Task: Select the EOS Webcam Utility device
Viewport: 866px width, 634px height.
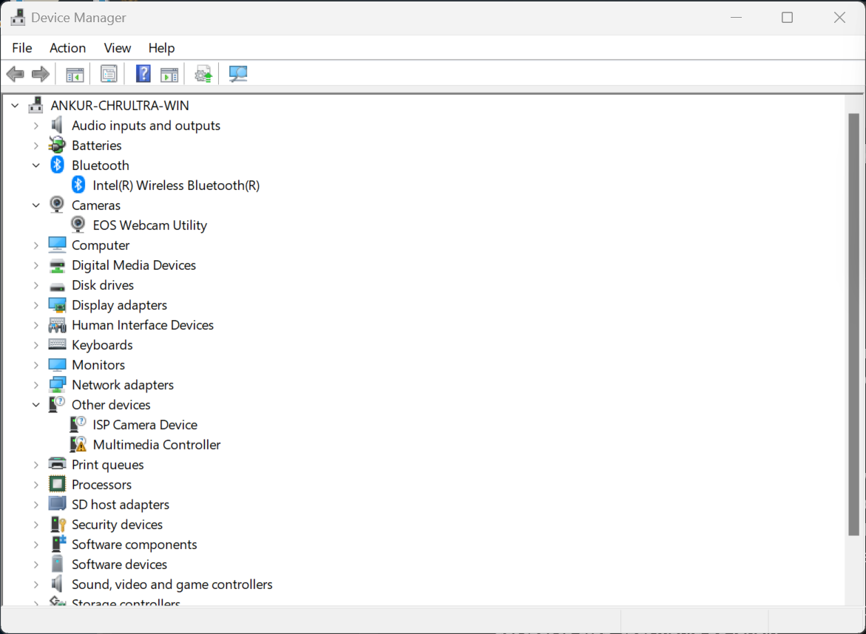Action: 149,225
